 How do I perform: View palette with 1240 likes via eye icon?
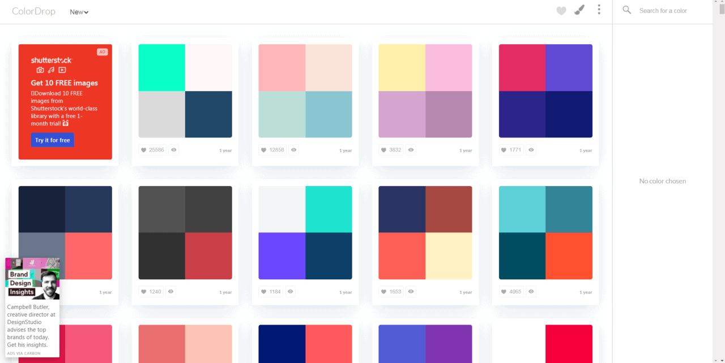(170, 292)
